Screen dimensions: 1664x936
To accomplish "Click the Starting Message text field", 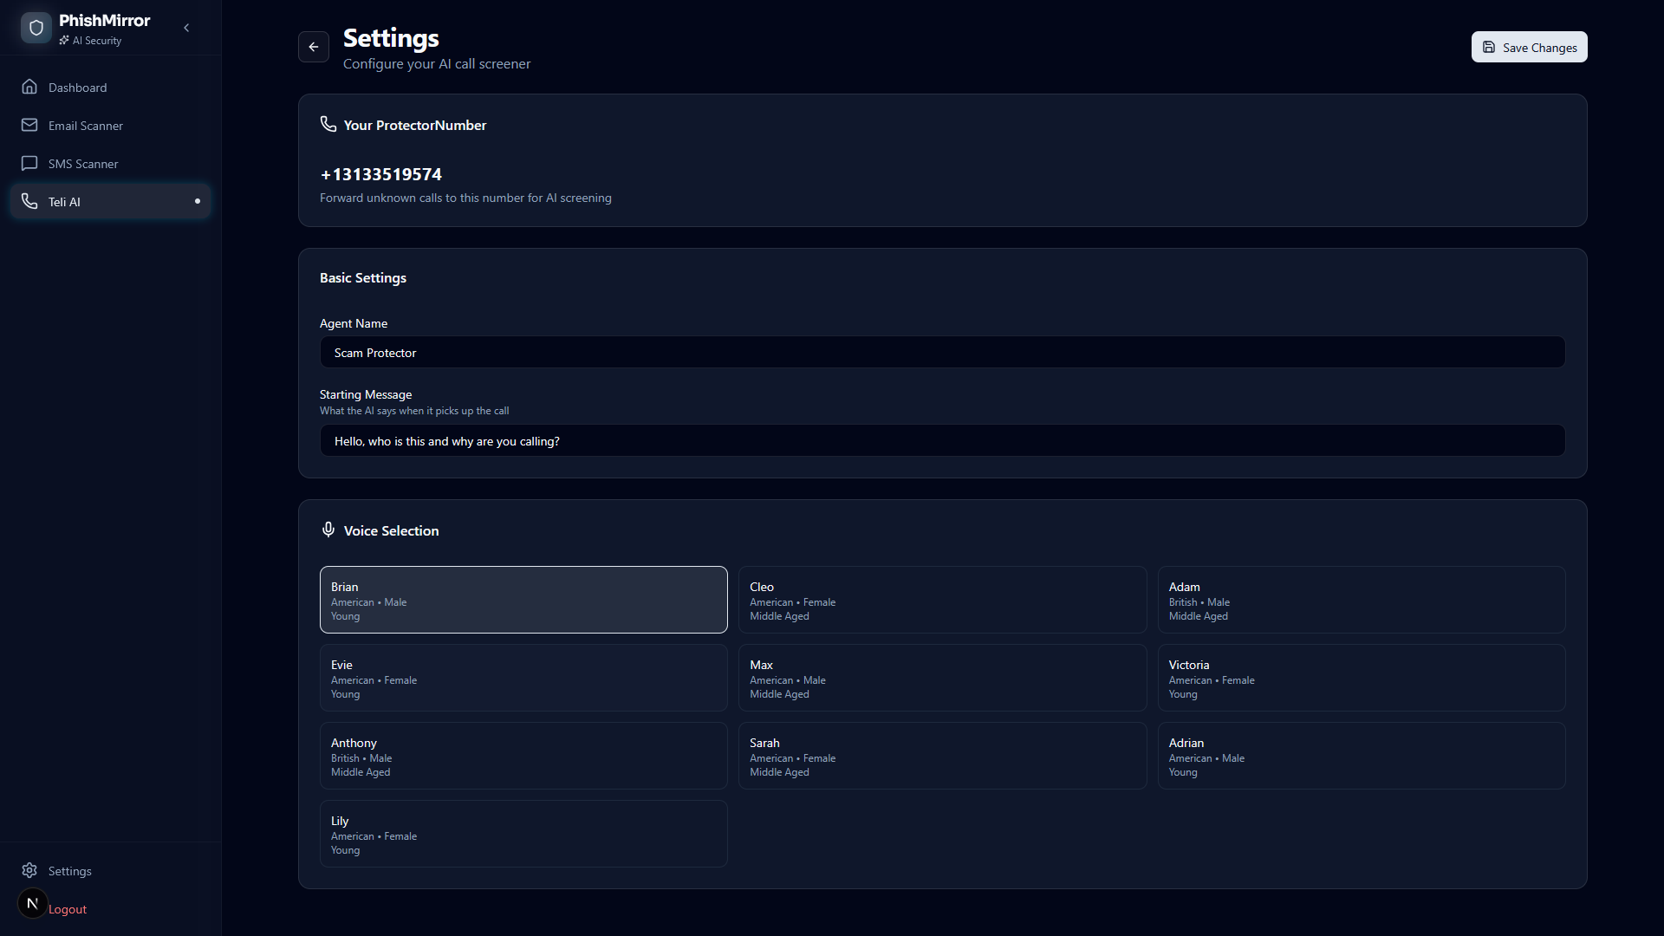I will [942, 441].
